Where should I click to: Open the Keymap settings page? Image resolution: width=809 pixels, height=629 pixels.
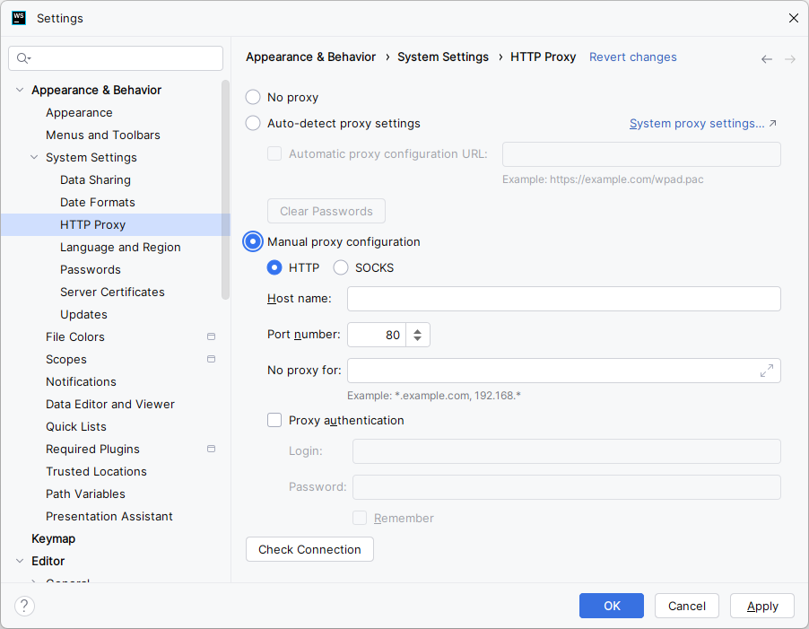tap(53, 538)
